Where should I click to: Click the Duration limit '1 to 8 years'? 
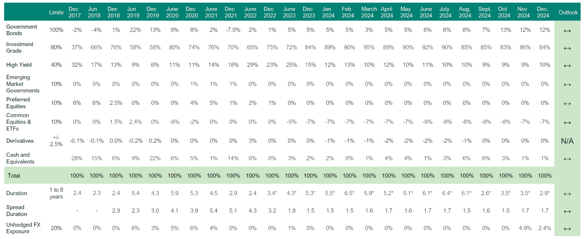point(56,193)
